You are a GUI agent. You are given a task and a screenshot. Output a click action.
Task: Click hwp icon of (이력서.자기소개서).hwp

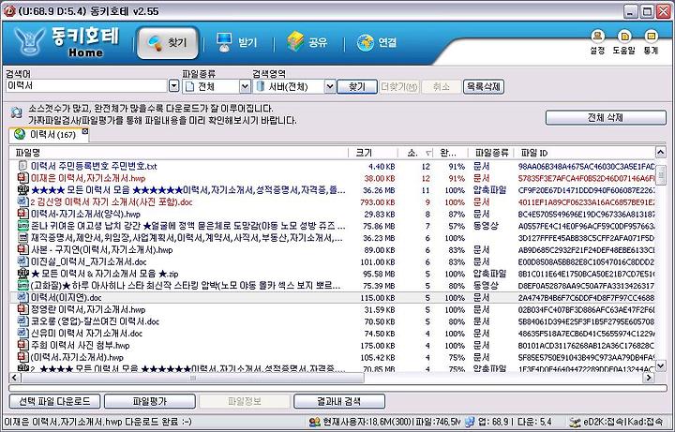(22, 357)
